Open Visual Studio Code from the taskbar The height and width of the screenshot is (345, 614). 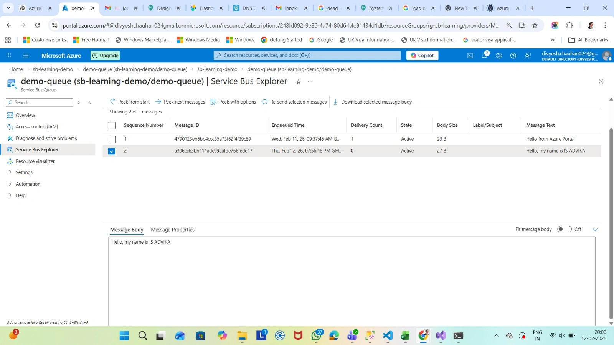tap(388, 336)
